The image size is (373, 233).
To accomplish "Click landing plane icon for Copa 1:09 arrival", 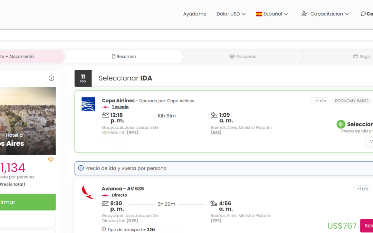I will (x=214, y=115).
